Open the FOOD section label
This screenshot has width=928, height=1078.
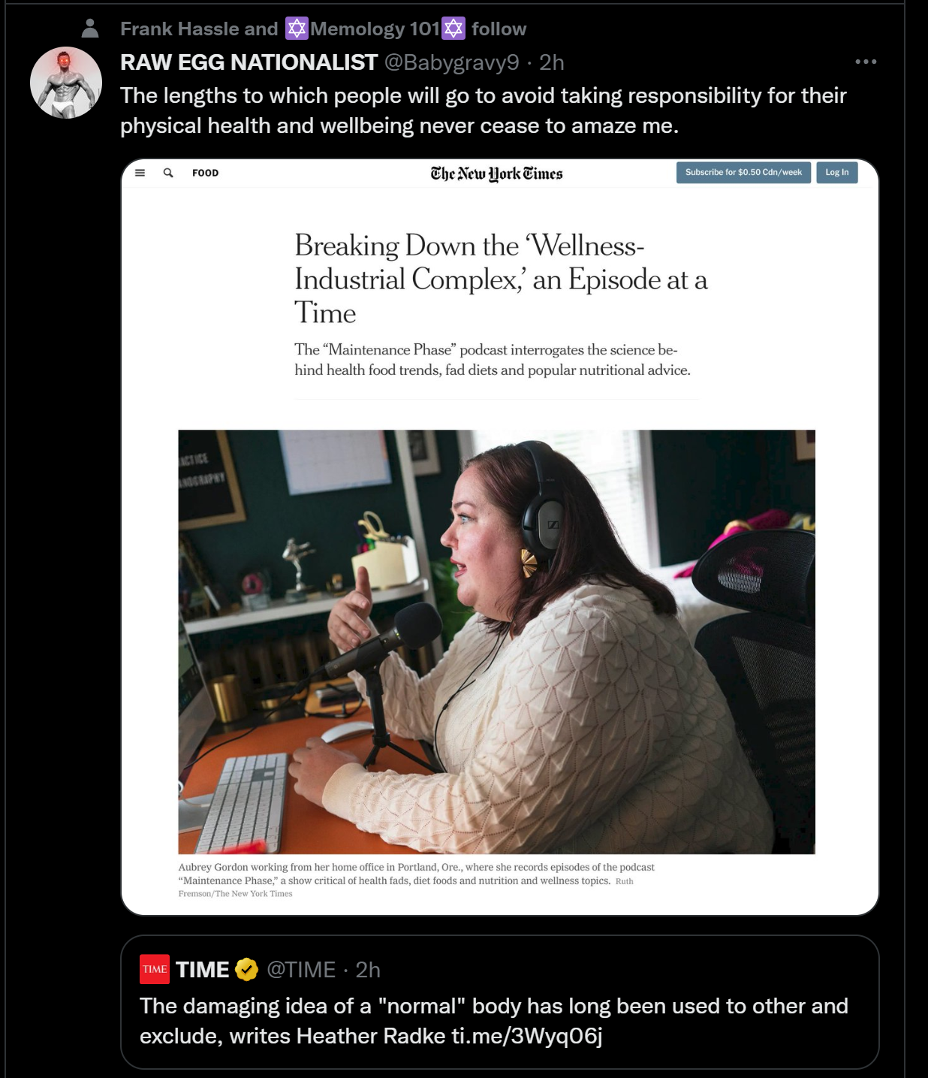[x=205, y=173]
